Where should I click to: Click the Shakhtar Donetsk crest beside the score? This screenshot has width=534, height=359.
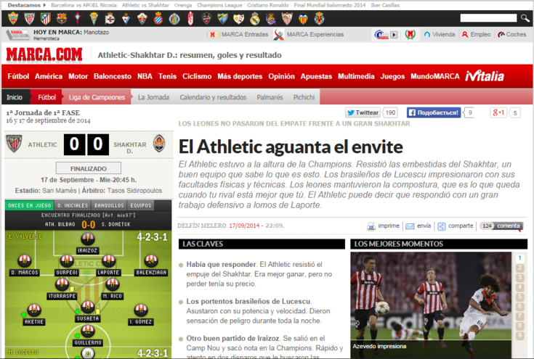pos(159,144)
